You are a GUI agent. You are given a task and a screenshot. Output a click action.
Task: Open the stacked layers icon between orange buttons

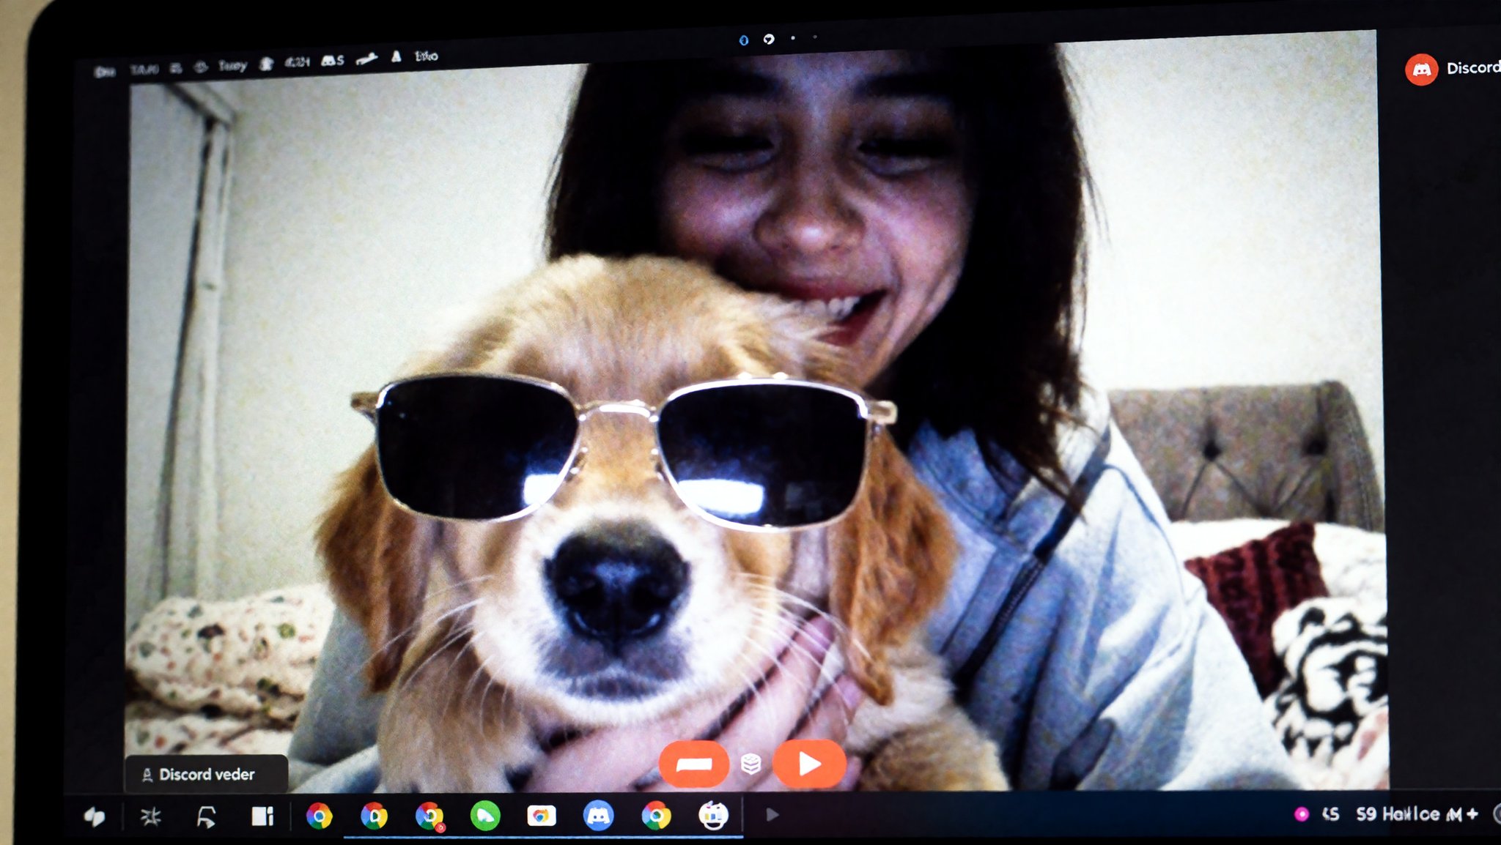tap(750, 764)
